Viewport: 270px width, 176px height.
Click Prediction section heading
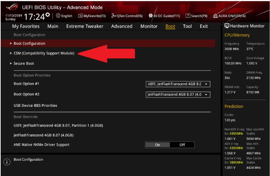click(234, 106)
